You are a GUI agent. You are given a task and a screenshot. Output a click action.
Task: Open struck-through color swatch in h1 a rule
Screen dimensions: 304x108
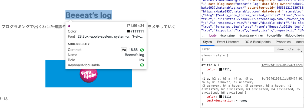coord(221,97)
